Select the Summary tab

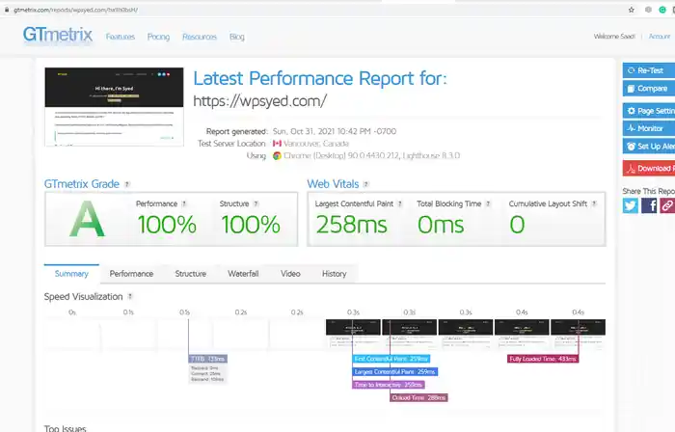(71, 274)
